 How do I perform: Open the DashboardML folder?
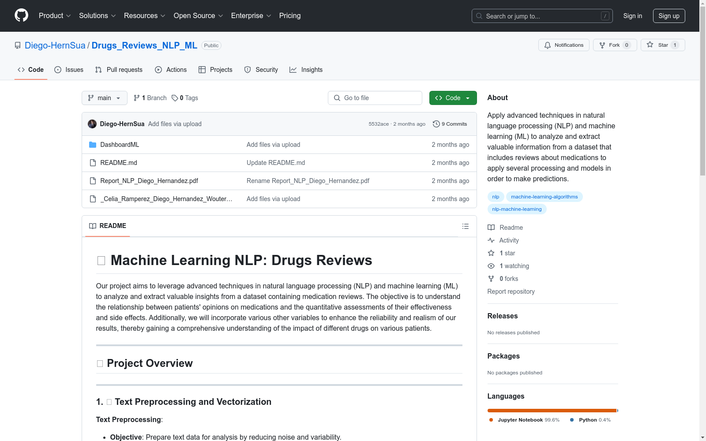[x=120, y=145]
